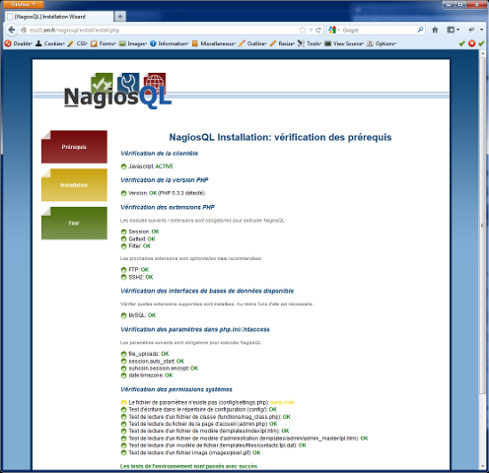Click bullet for images/pixel.gif read test
Viewport: 489px width, 473px height.
[x=123, y=453]
